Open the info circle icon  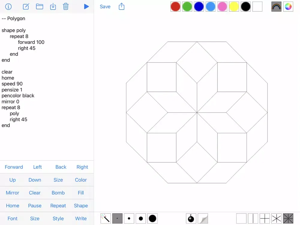(8, 7)
